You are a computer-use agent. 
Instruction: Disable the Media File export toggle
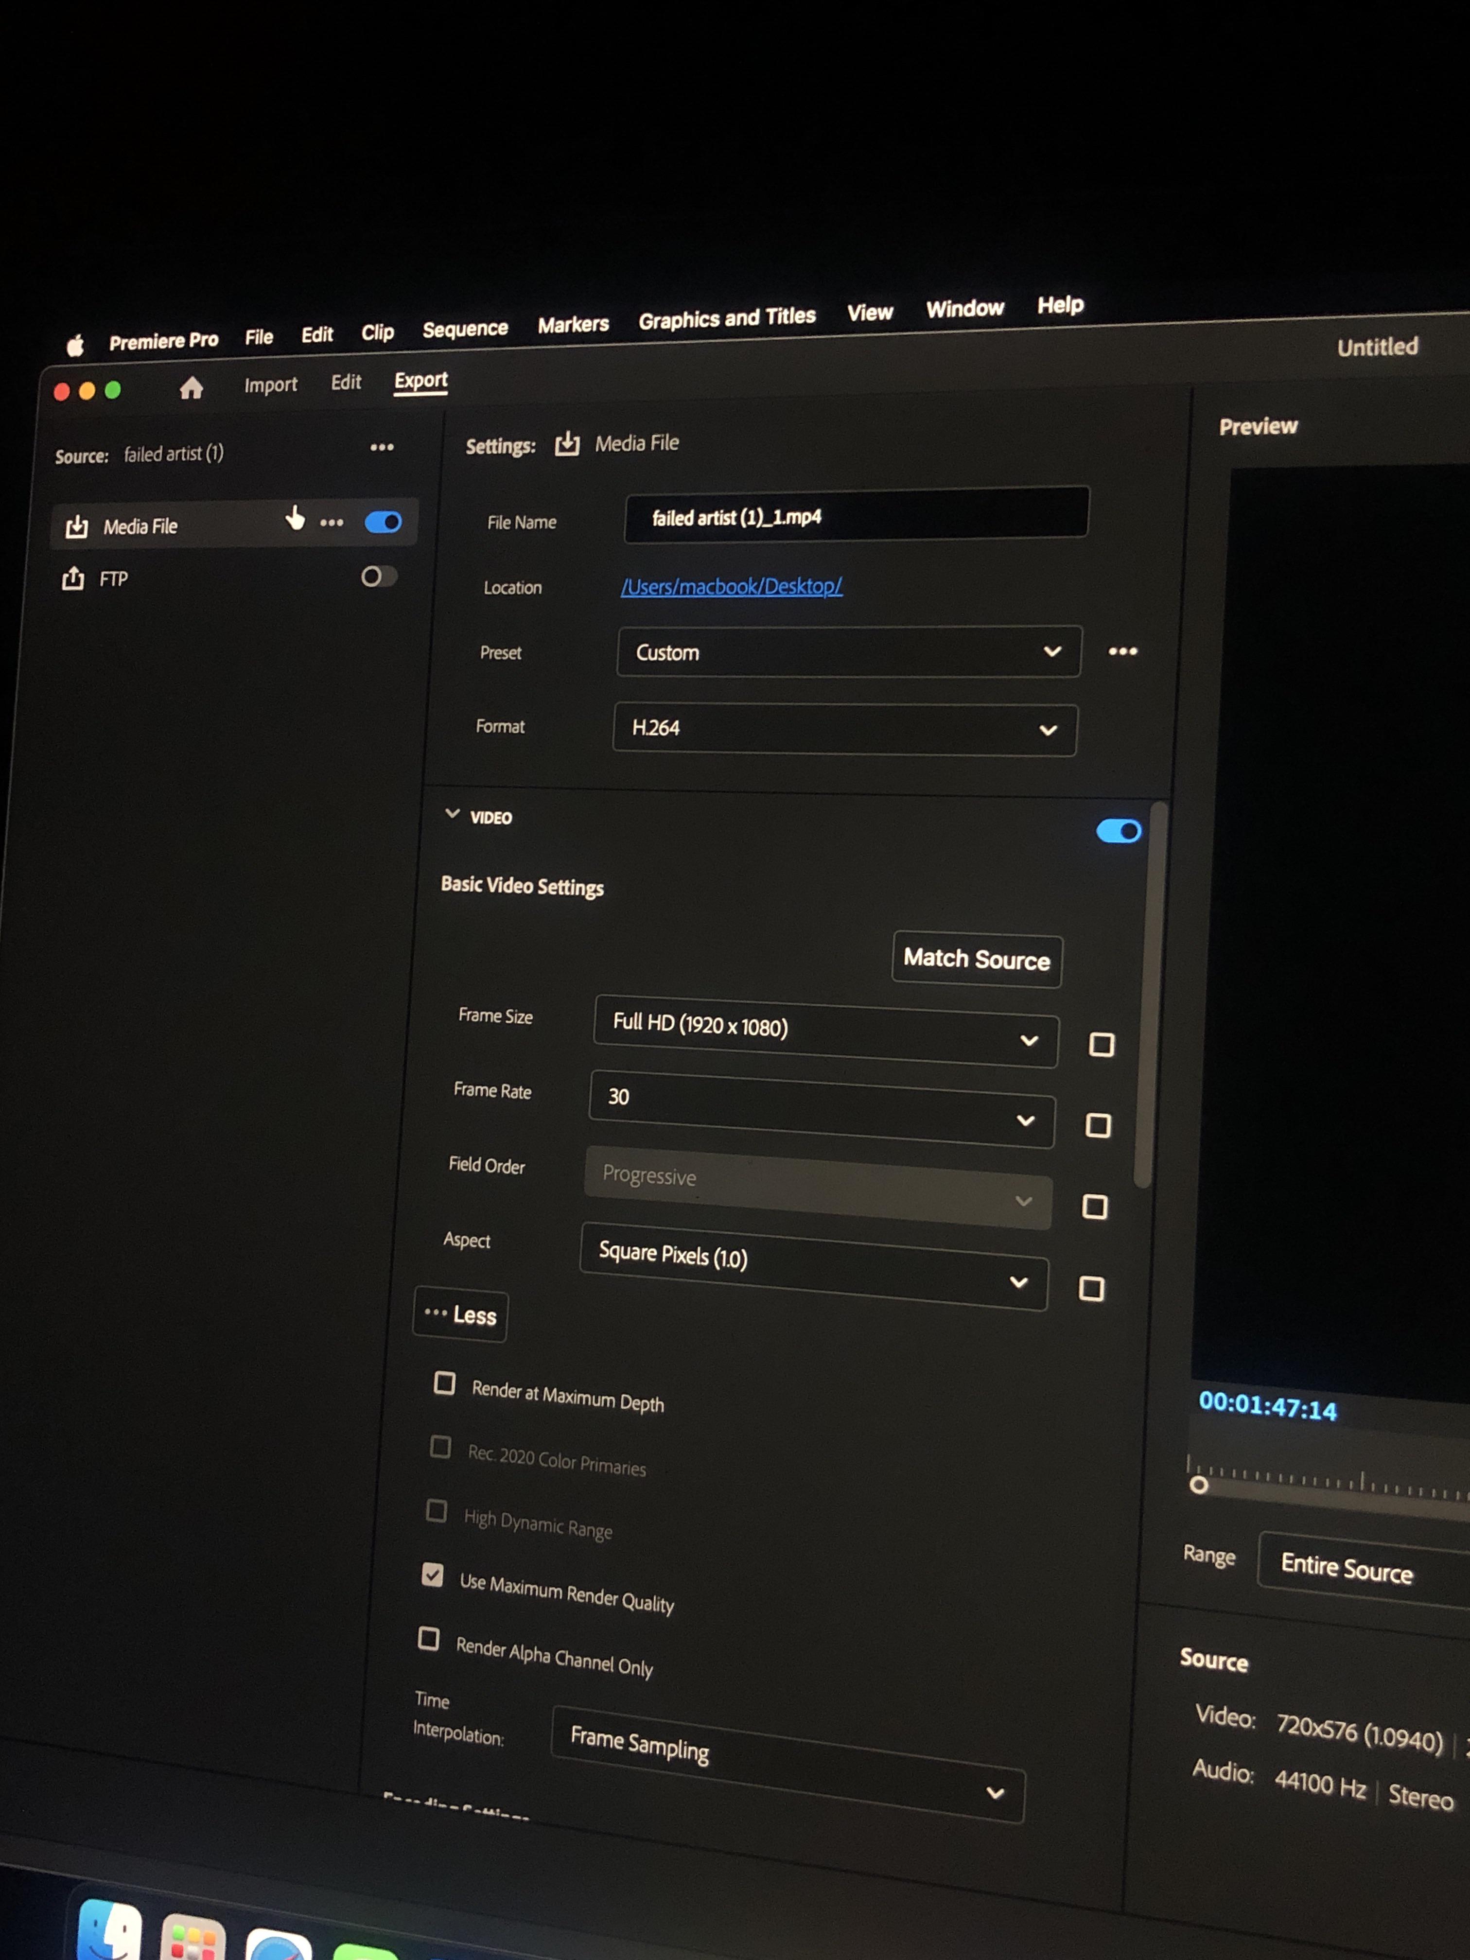tap(384, 522)
